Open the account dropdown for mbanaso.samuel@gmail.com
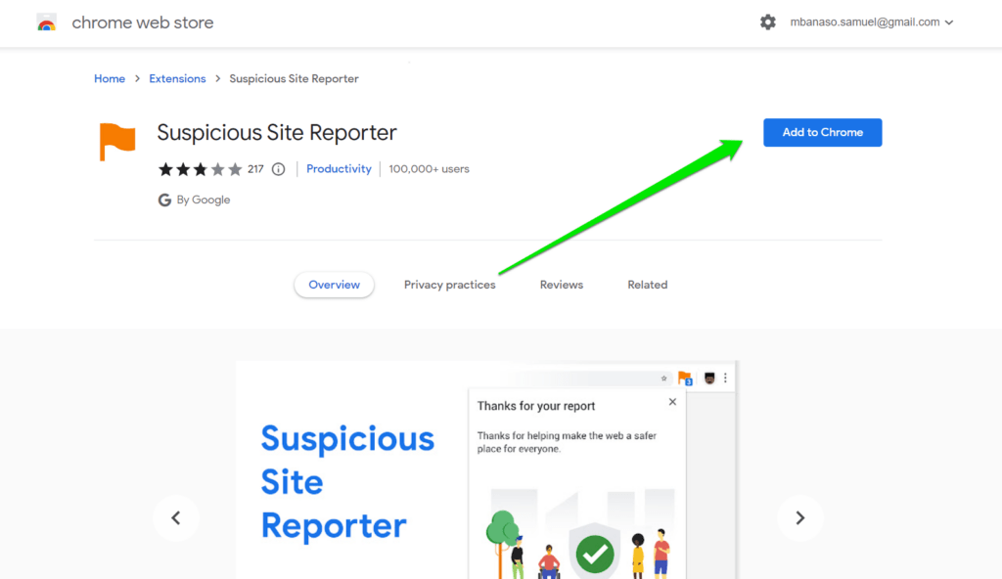The height and width of the screenshot is (579, 1002). tap(868, 21)
